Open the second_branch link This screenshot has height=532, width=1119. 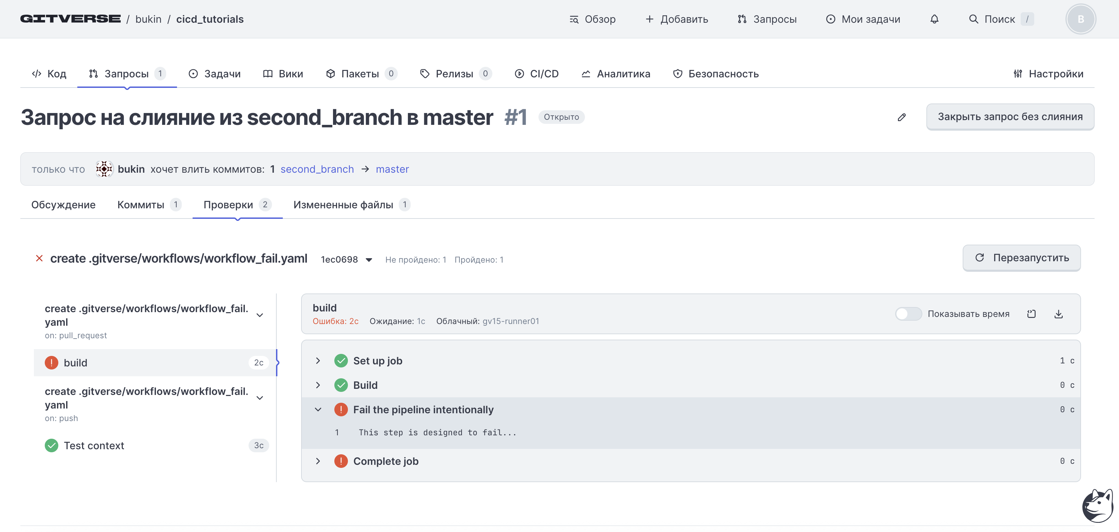[x=317, y=169]
